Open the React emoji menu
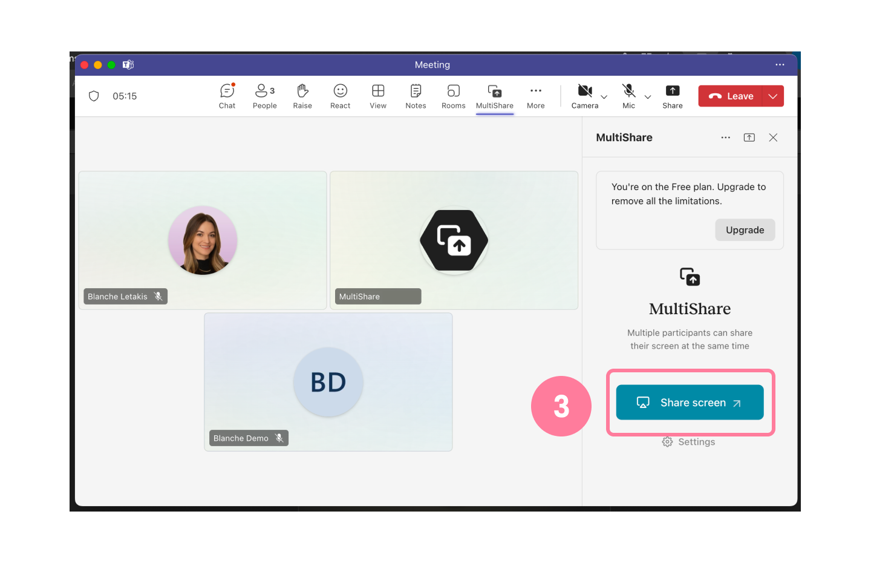Viewport: 871px width, 563px height. 340,96
